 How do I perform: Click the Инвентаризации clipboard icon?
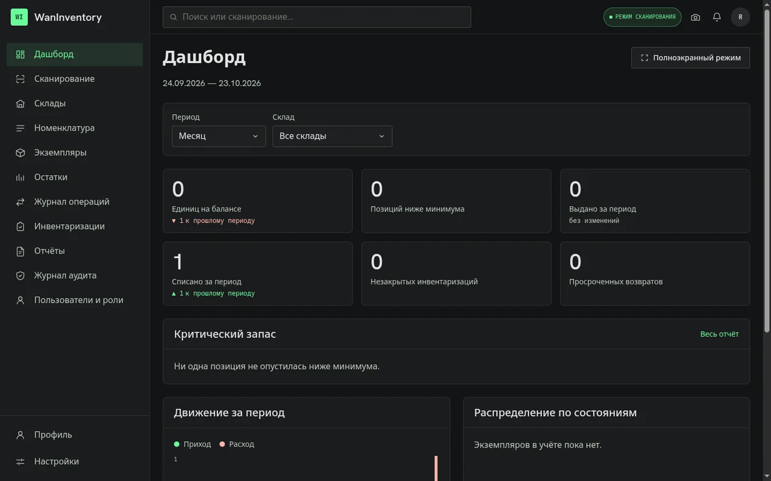(x=20, y=227)
